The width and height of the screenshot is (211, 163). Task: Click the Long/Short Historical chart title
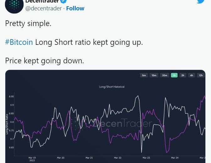coord(112,87)
